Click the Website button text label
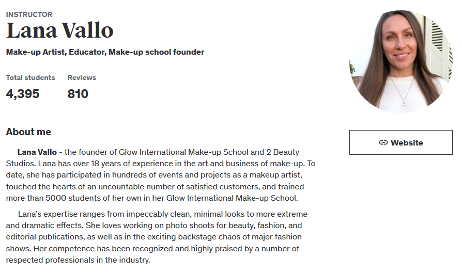This screenshot has height=274, width=462. pyautogui.click(x=407, y=143)
